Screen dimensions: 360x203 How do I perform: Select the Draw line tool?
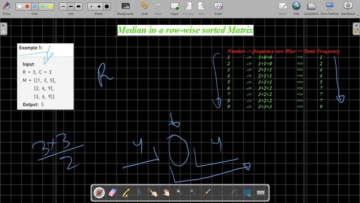[x=220, y=193]
